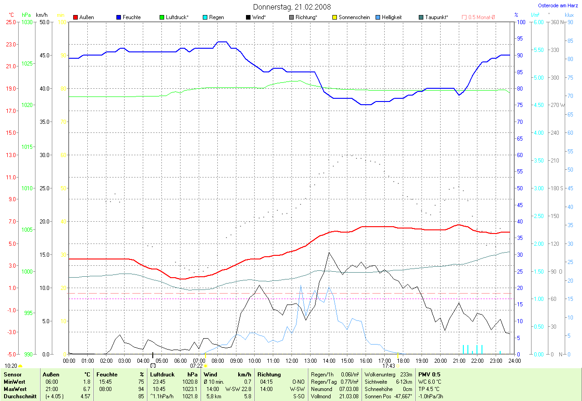The image size is (582, 401).
Task: Toggle the 0.5 Monat-Ø legend box
Action: (x=464, y=17)
